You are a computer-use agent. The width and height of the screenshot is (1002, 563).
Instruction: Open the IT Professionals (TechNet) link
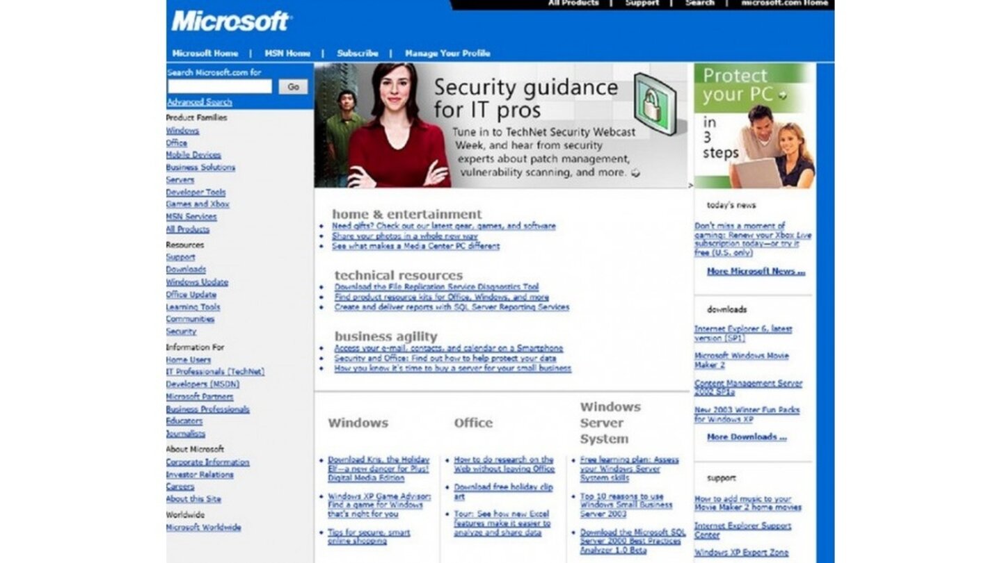click(215, 372)
